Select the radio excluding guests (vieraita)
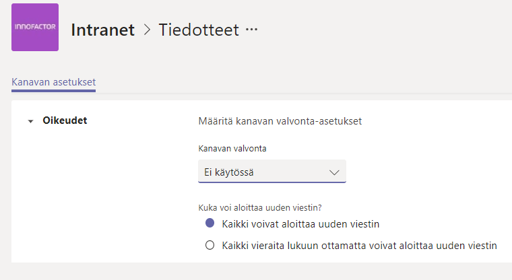This screenshot has height=280, width=512. pyautogui.click(x=210, y=246)
